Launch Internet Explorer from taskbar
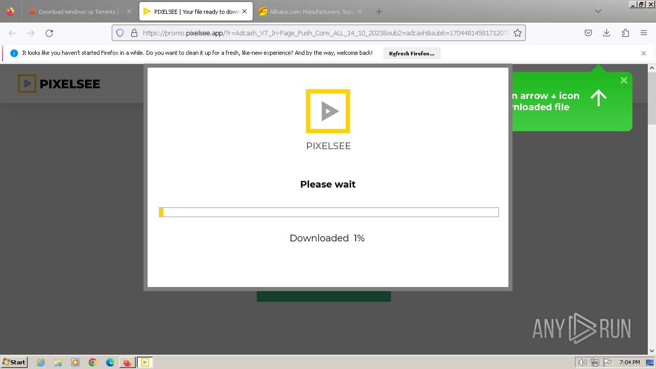The image size is (656, 369). coord(41,362)
